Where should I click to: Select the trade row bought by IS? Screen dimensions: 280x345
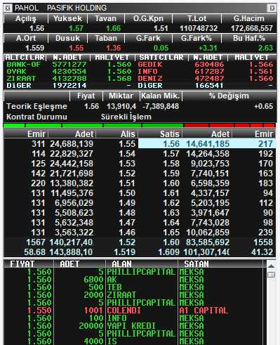click(x=133, y=341)
